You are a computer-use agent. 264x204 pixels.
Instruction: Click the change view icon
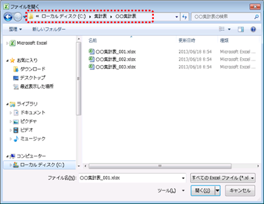click(x=222, y=29)
